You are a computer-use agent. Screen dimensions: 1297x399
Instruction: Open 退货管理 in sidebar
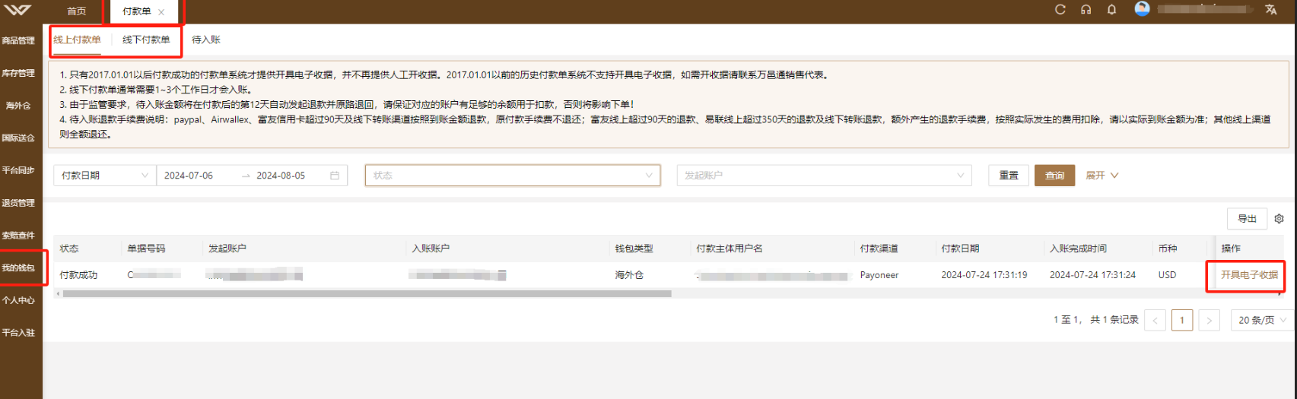[18, 203]
